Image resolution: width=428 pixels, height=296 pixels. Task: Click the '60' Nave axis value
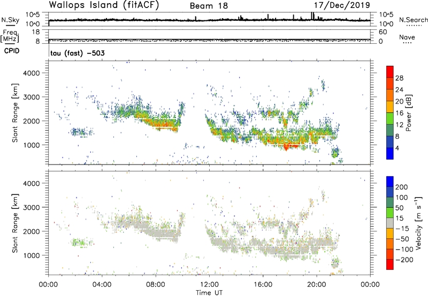point(383,32)
